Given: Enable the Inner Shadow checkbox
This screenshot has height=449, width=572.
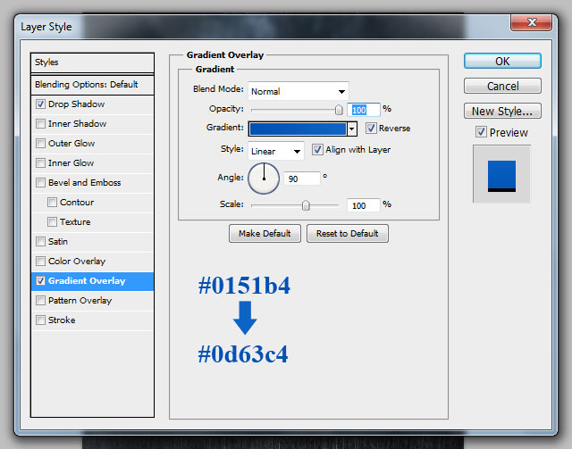Looking at the screenshot, I should click(40, 124).
